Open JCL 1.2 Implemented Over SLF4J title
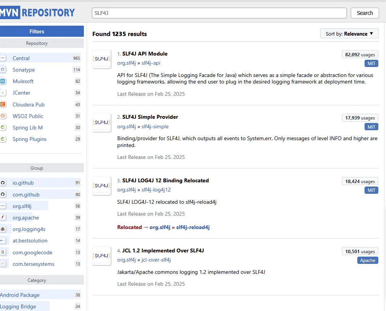 click(x=163, y=250)
